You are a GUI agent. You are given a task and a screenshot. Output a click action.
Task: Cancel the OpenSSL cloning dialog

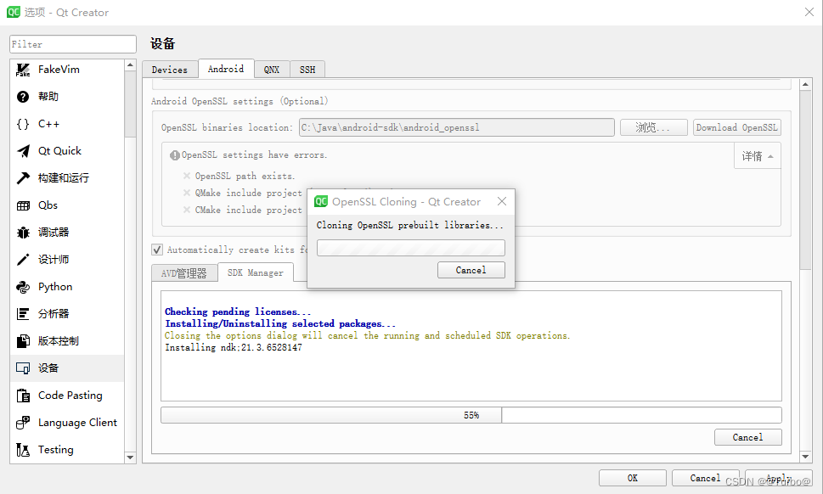(471, 270)
